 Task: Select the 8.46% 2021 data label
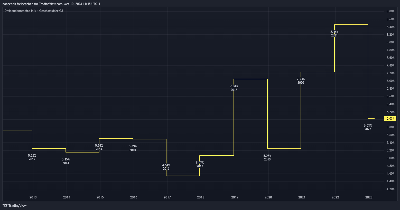[x=334, y=34]
